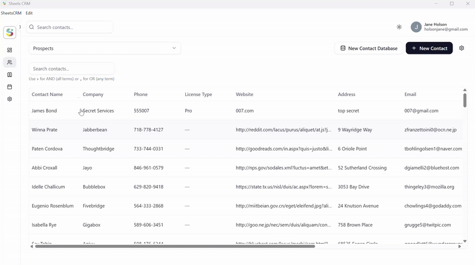Click the Website column header
Viewport: 475px width, 265px height.
tap(245, 94)
